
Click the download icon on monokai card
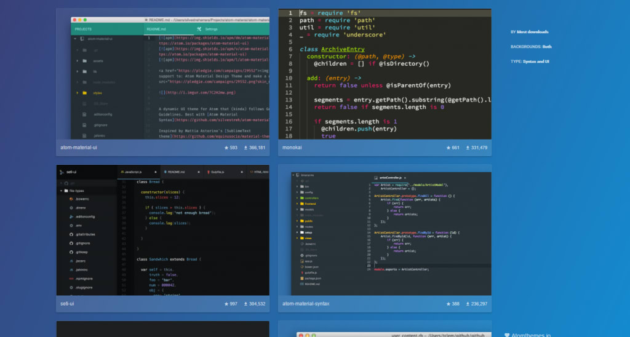coord(468,148)
